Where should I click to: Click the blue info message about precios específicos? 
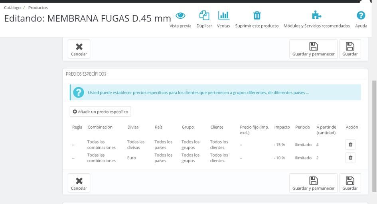click(198, 93)
